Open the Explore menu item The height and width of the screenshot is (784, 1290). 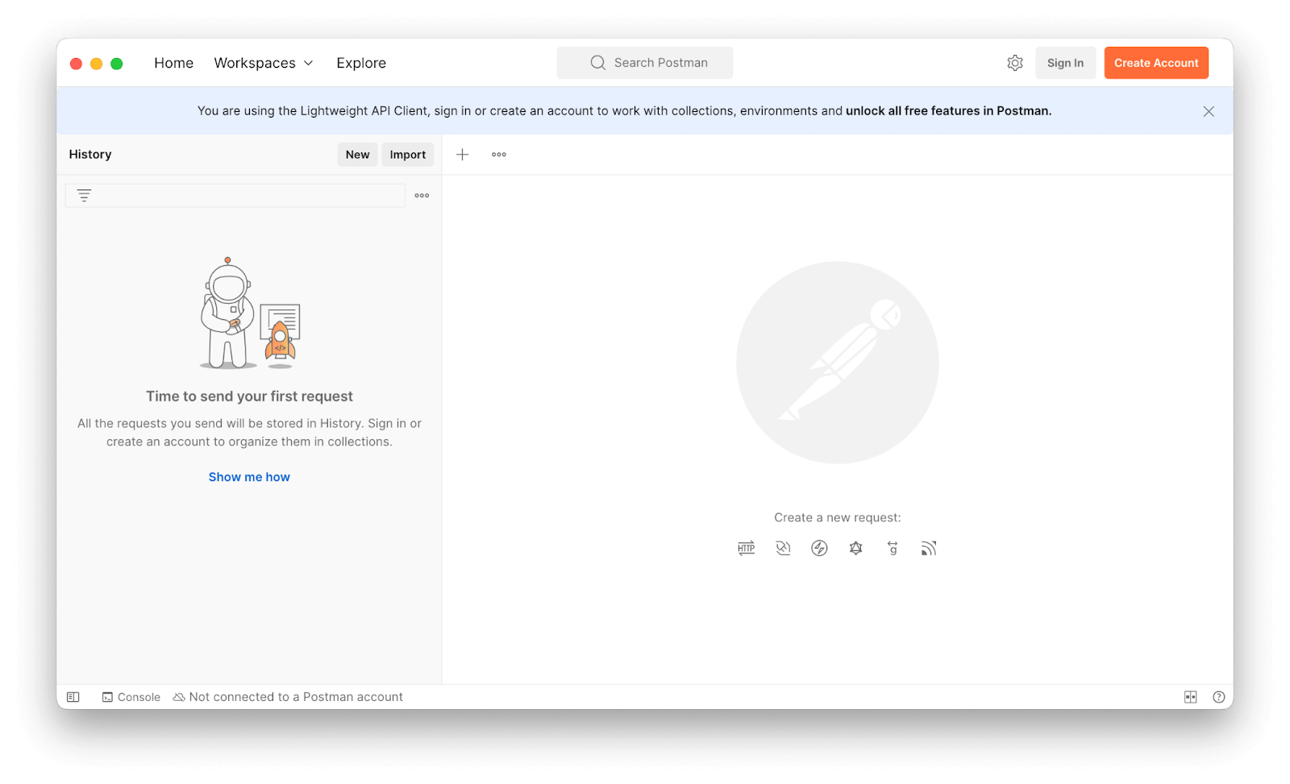coord(361,63)
